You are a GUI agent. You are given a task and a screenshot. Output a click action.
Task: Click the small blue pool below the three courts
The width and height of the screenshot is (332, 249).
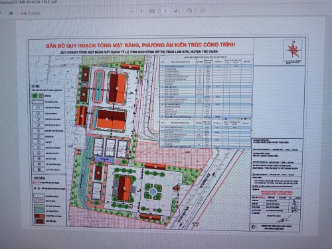click(104, 159)
